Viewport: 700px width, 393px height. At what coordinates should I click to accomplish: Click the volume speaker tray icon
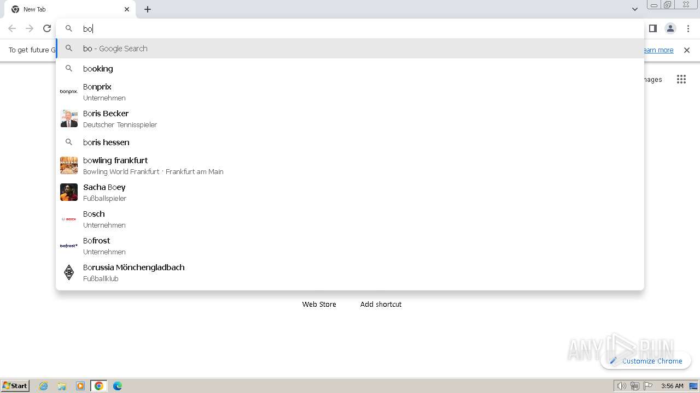click(x=621, y=386)
